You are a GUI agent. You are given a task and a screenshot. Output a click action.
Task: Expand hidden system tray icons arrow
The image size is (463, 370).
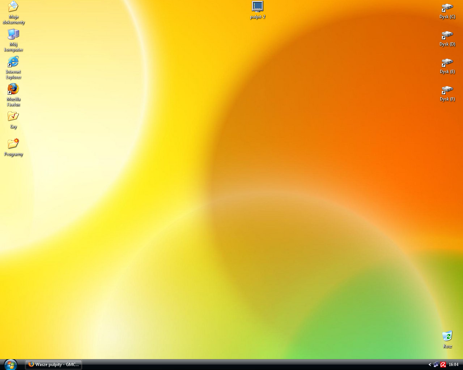(x=430, y=365)
